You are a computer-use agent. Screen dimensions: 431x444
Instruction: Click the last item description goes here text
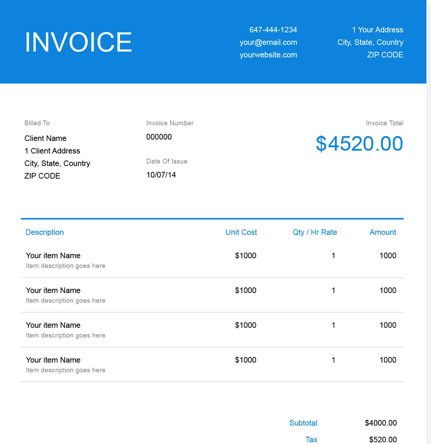tap(65, 370)
